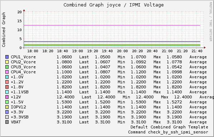Click the CPU1_Vcore average value 1.0580
The width and height of the screenshot is (214, 137).
(174, 57)
